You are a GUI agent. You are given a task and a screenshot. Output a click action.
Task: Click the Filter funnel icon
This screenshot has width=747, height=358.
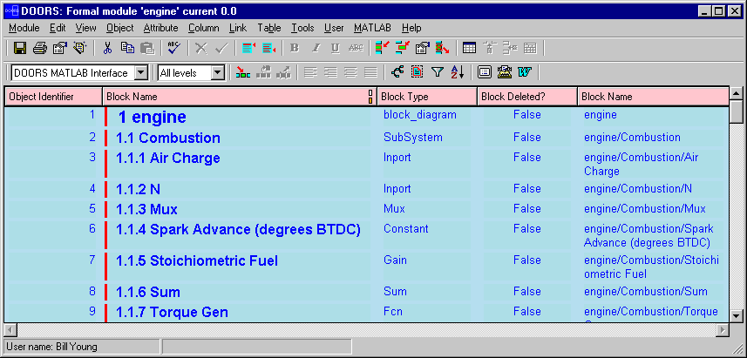pyautogui.click(x=438, y=72)
